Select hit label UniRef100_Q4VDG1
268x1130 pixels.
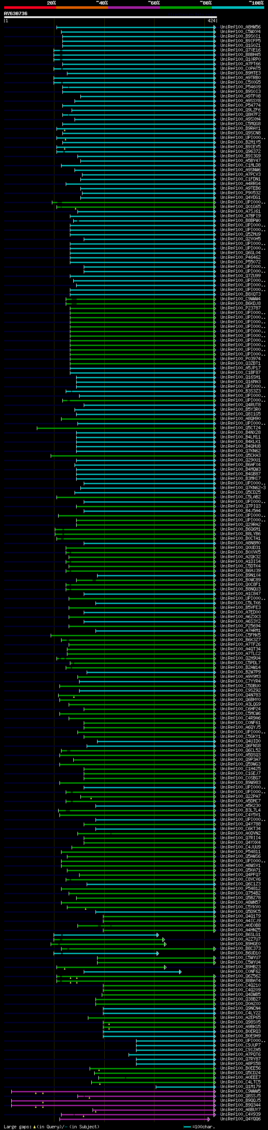click(240, 197)
